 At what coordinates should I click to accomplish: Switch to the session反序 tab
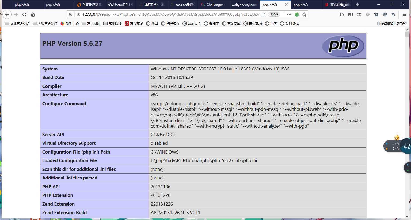183,5
